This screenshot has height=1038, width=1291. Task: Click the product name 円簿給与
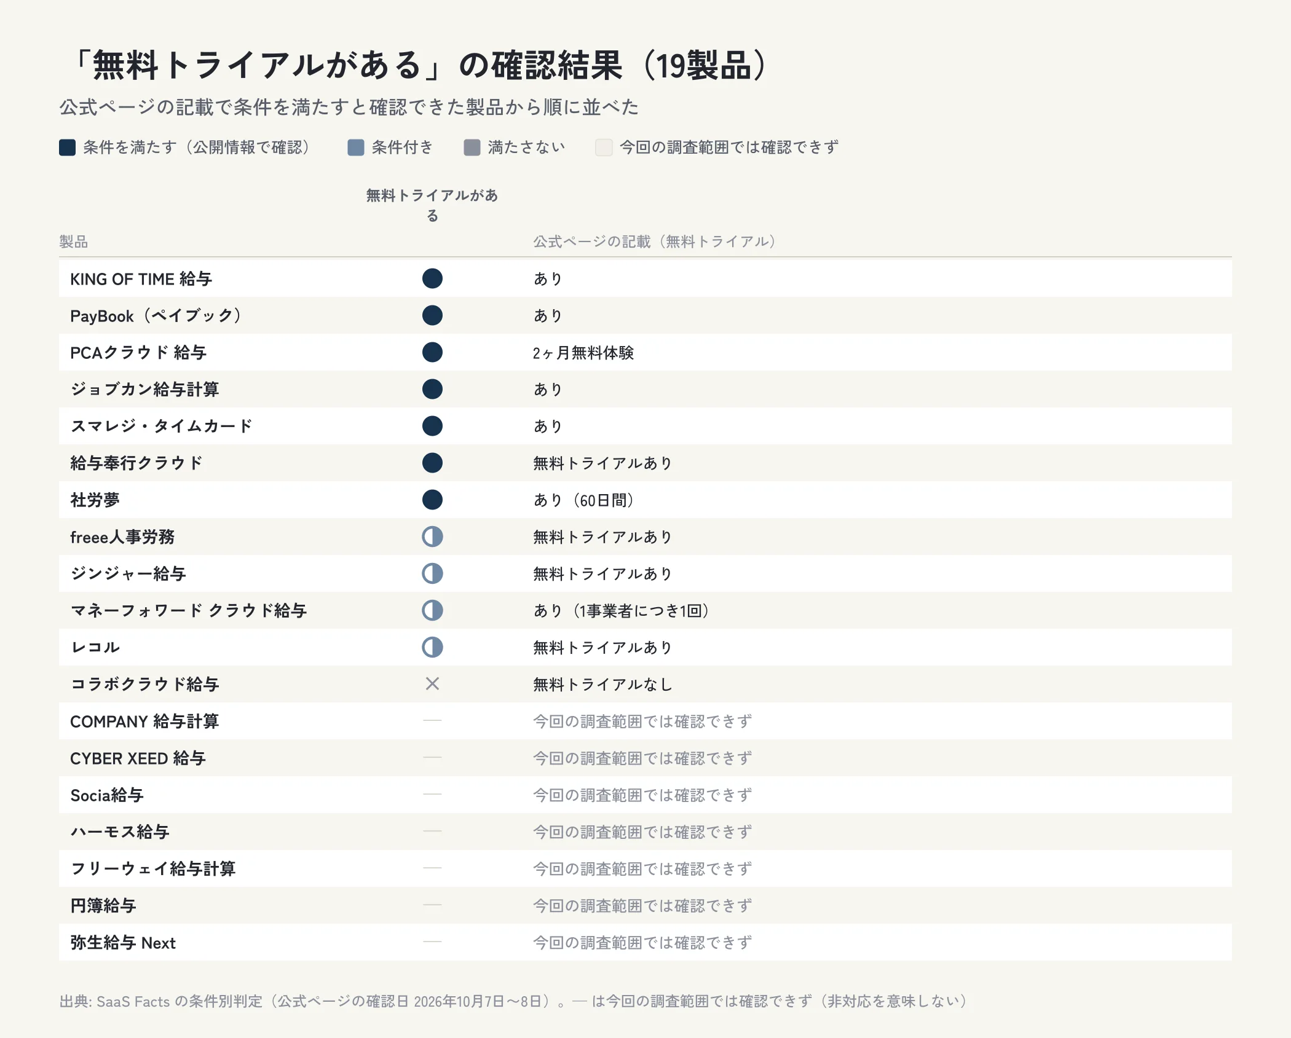(103, 906)
